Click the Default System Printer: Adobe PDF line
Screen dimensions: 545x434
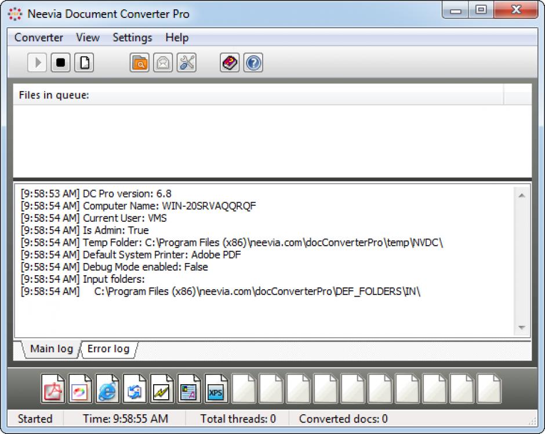click(130, 255)
